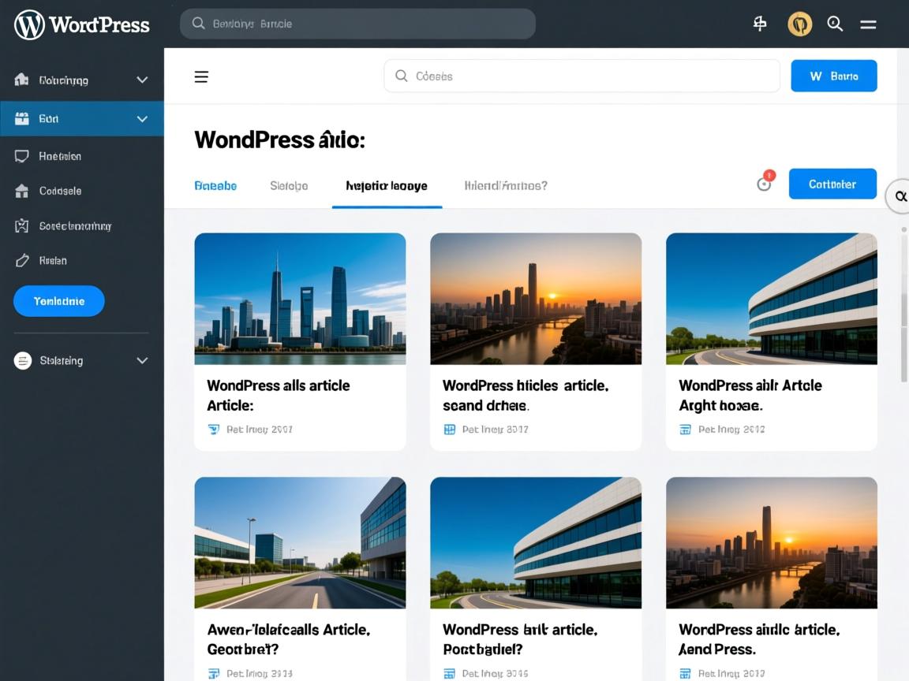This screenshot has height=681, width=909.
Task: Collapse the highlighted sidebar section chevron
Action: (x=142, y=119)
